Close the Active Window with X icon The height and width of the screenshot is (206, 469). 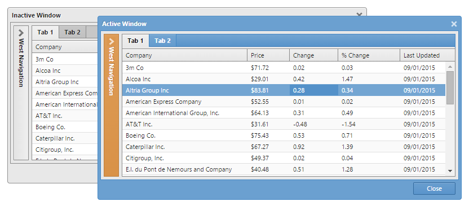(x=454, y=24)
